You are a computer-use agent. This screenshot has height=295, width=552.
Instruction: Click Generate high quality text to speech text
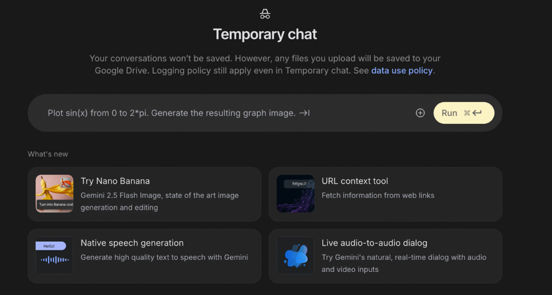tap(164, 257)
